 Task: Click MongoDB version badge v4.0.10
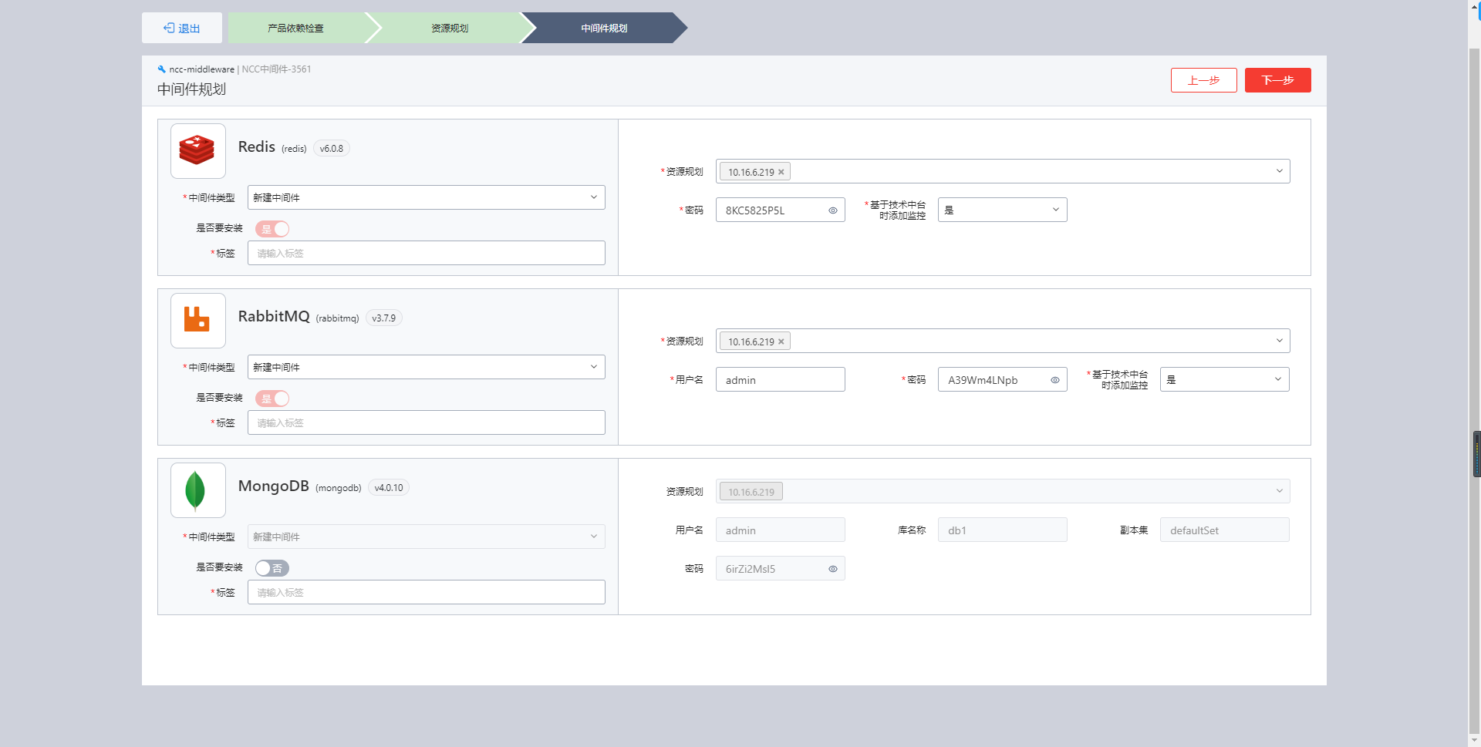click(x=389, y=487)
